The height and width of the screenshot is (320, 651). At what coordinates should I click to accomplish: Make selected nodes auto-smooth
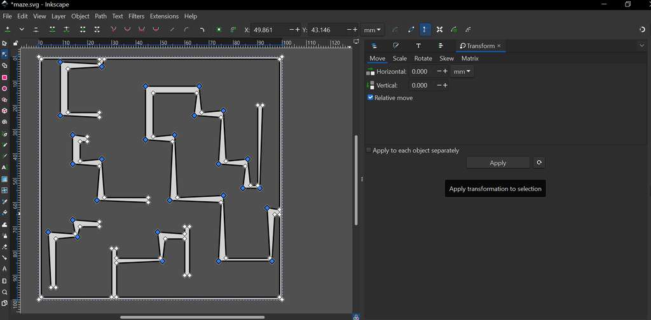[x=156, y=29]
